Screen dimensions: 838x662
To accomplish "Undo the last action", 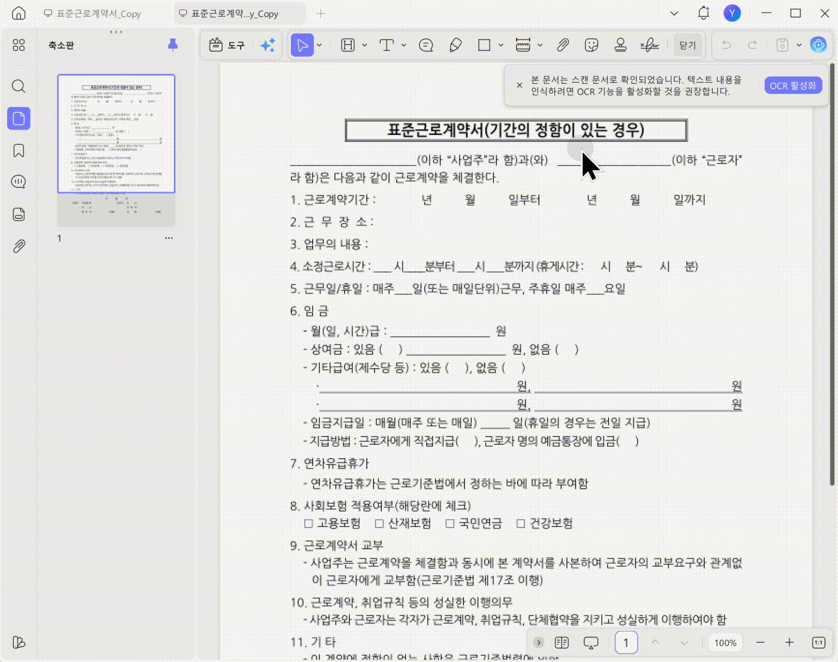I will pyautogui.click(x=726, y=46).
